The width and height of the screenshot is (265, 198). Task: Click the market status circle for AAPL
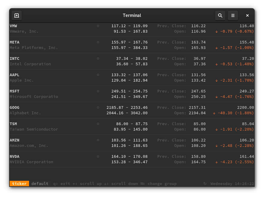[x=98, y=75]
